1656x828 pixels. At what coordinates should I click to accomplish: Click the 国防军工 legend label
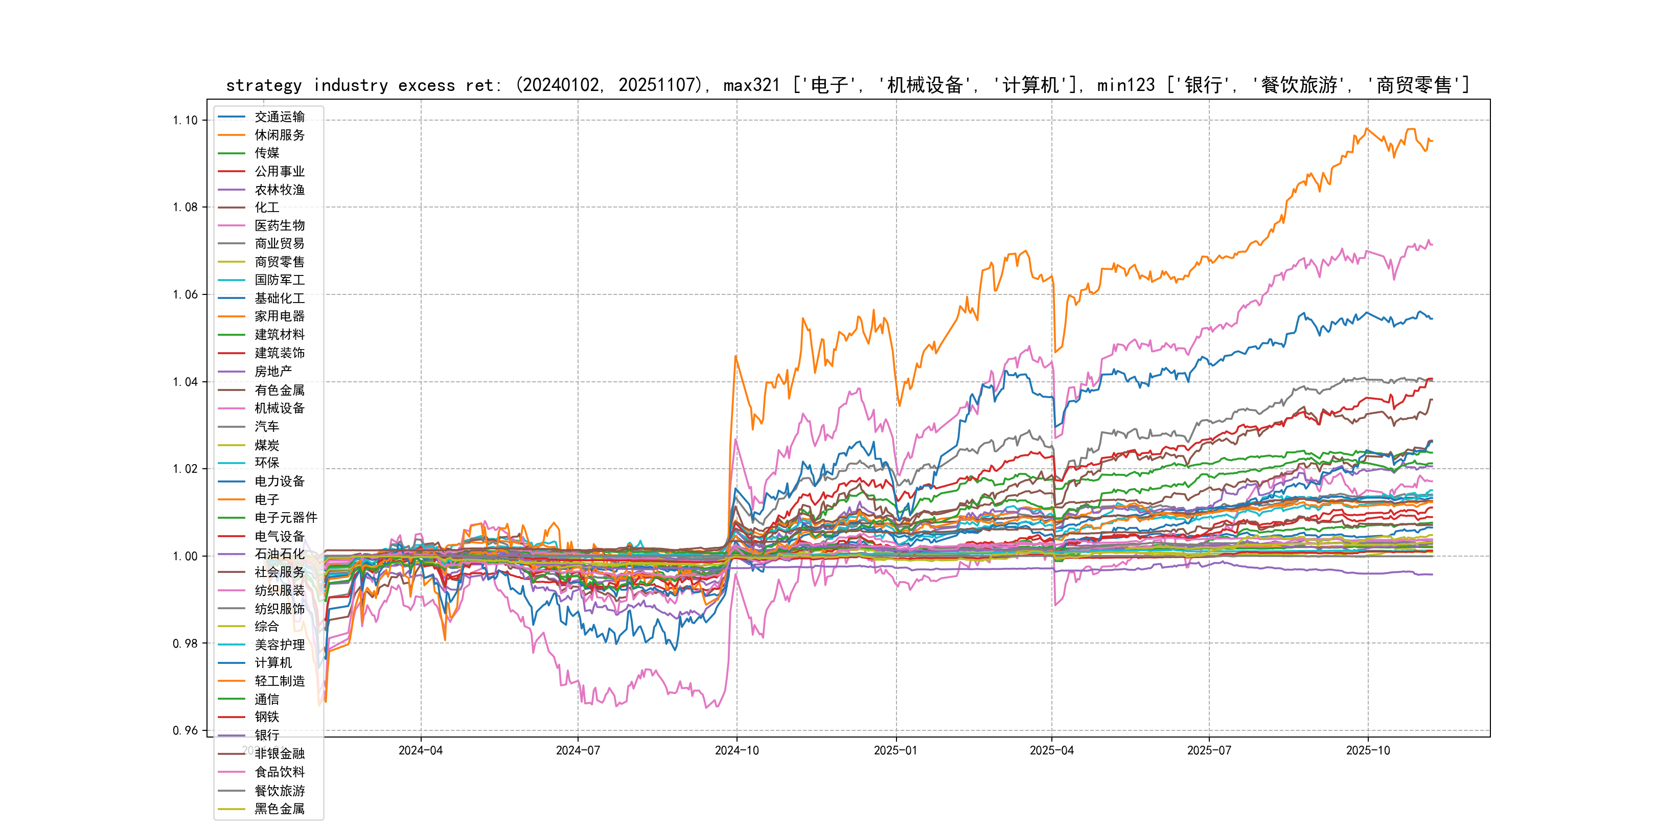279,280
